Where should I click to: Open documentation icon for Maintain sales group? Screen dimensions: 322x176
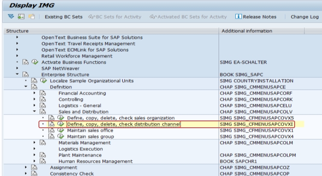(52, 136)
